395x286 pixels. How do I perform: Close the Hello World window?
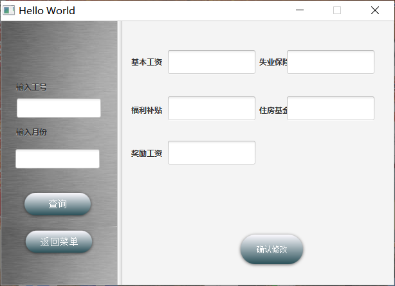375,10
